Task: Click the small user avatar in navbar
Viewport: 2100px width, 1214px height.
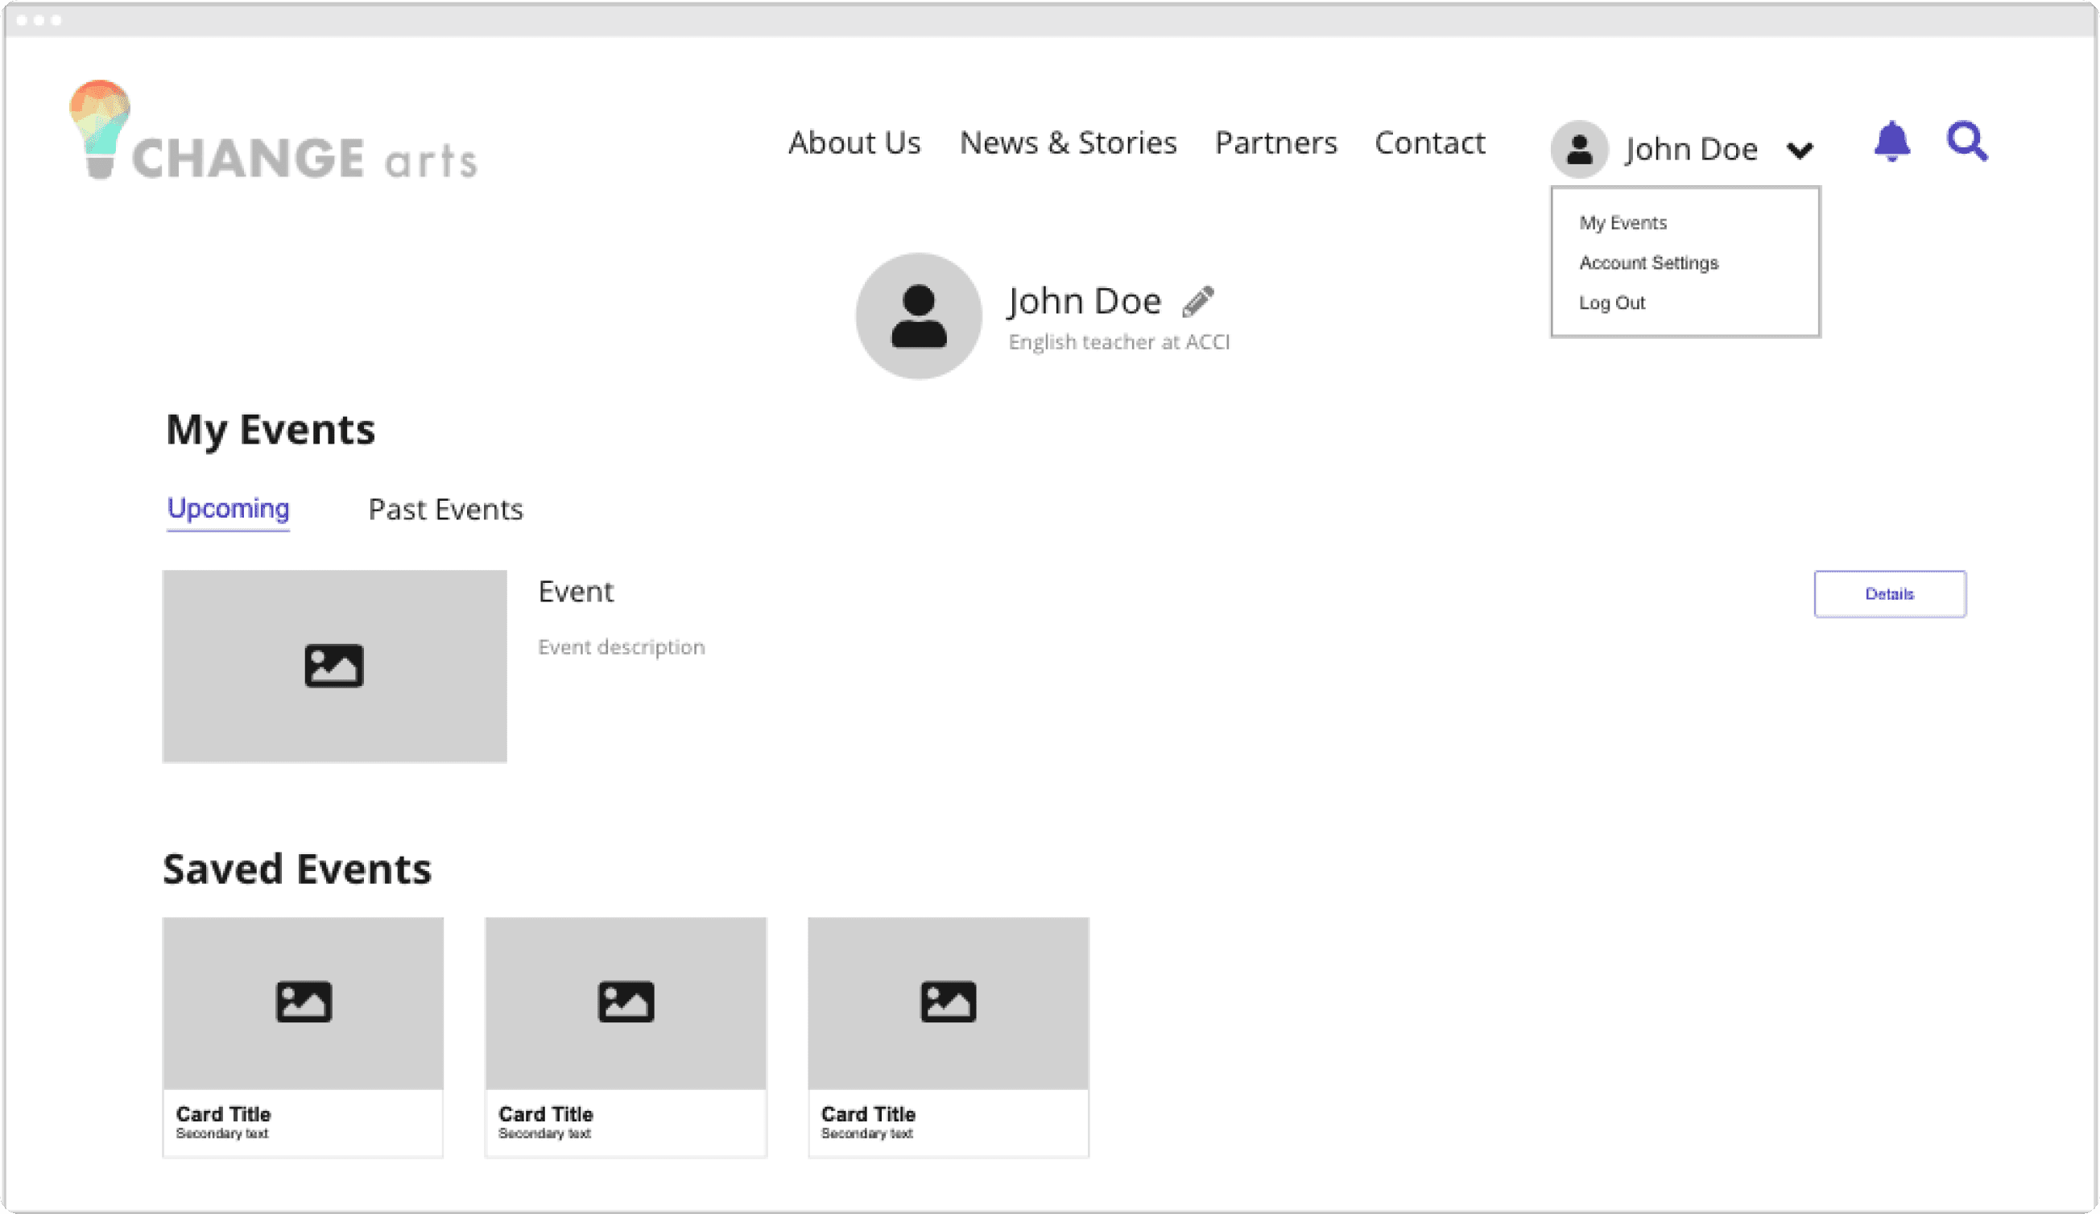Action: pyautogui.click(x=1578, y=150)
